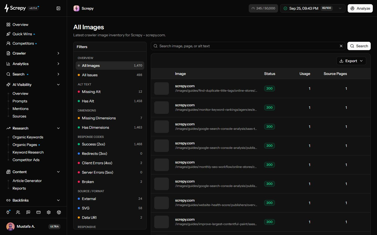The height and width of the screenshot is (235, 377).
Task: Filter by Missing Dimensions
Action: pyautogui.click(x=110, y=118)
